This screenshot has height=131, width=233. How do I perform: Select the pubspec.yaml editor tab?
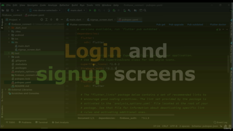coord(130,20)
